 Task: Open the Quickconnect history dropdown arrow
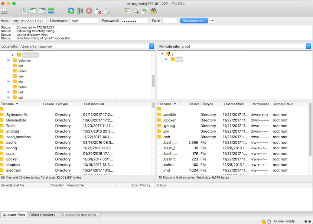tap(212, 20)
